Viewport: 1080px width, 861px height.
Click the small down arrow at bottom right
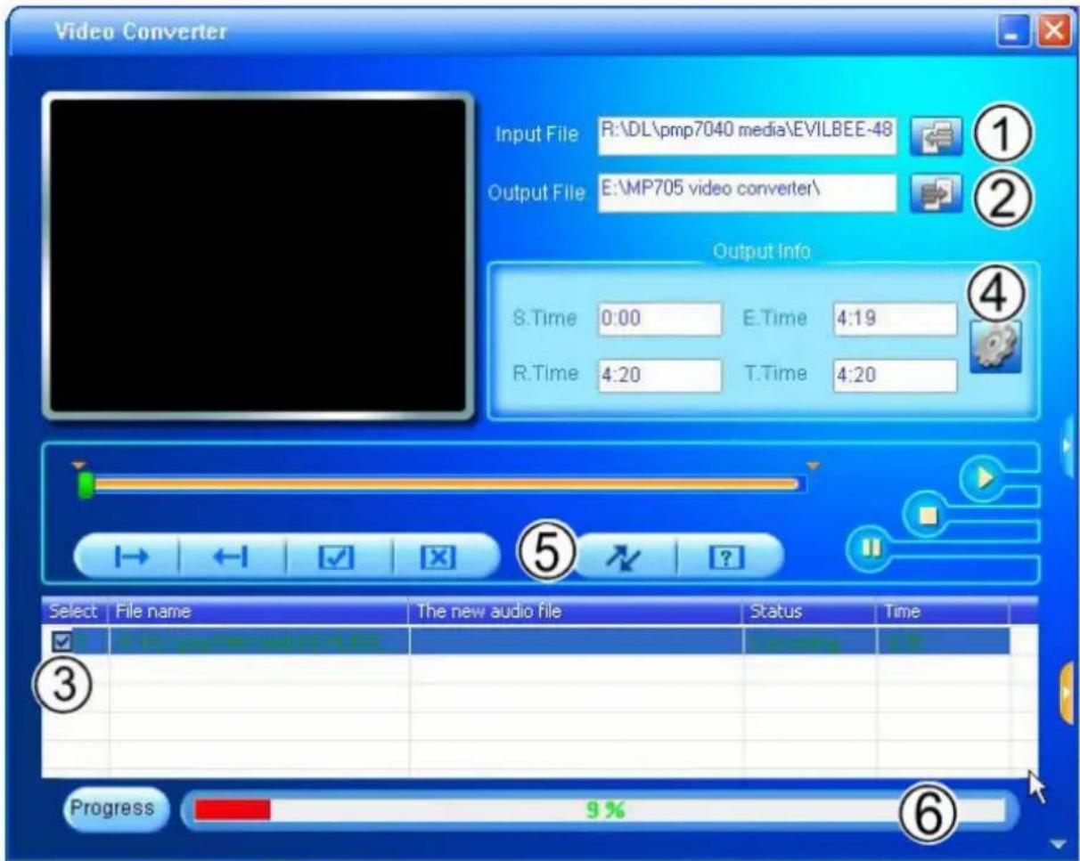[1058, 844]
